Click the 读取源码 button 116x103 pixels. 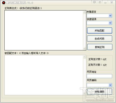point(100,92)
